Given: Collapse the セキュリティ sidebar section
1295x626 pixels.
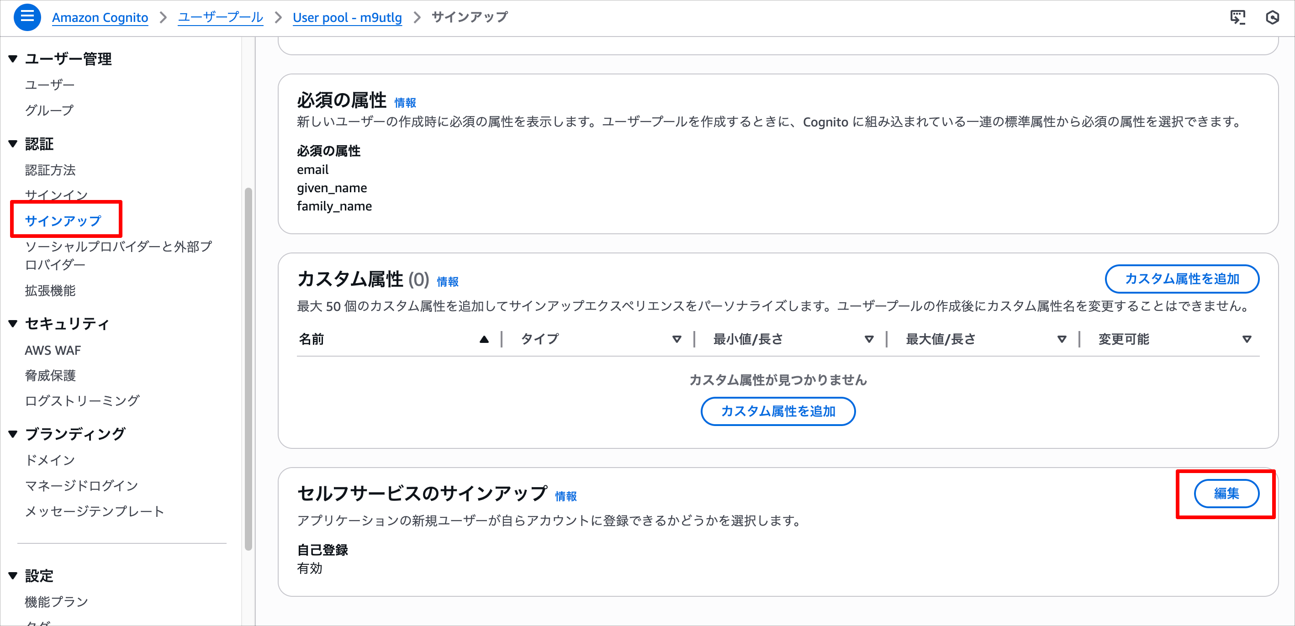Looking at the screenshot, I should click(13, 324).
